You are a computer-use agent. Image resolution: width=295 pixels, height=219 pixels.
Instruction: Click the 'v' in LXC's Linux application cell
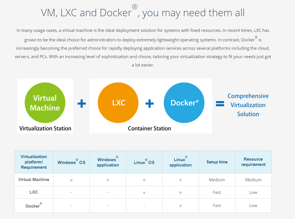tap(181, 193)
